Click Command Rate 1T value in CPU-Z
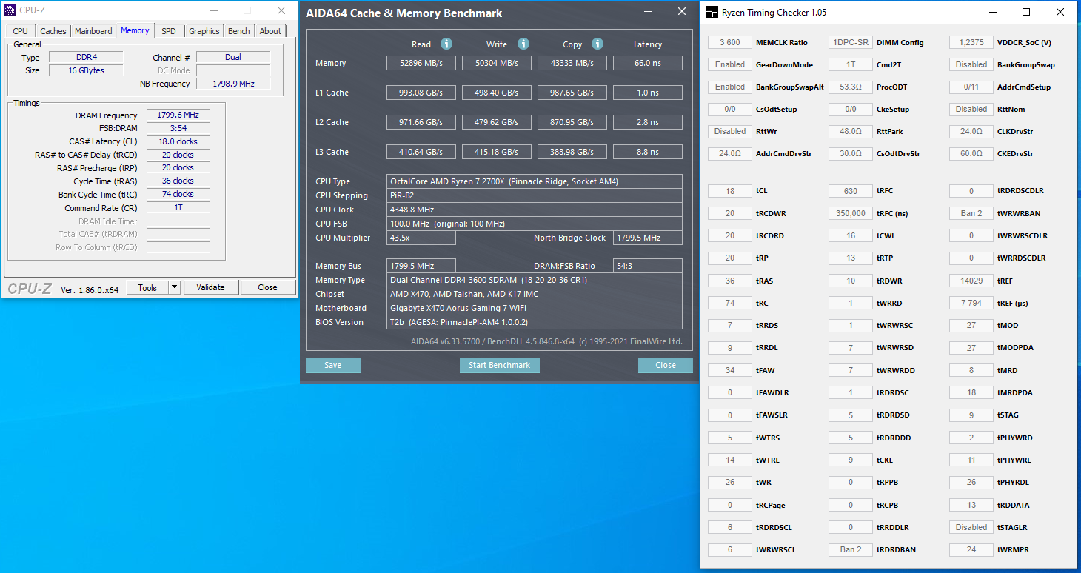The image size is (1081, 573). click(178, 207)
